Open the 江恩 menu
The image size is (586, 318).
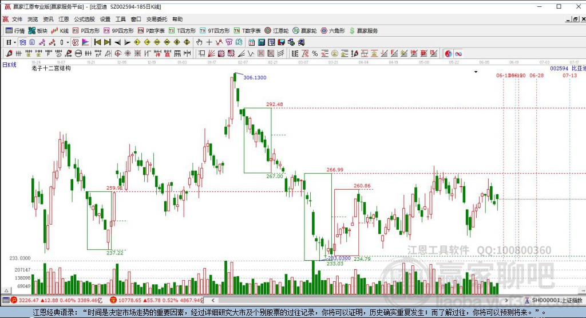point(64,19)
